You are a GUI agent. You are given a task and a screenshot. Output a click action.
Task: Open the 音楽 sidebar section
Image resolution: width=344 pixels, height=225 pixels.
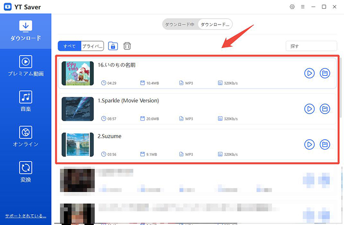[x=26, y=101]
